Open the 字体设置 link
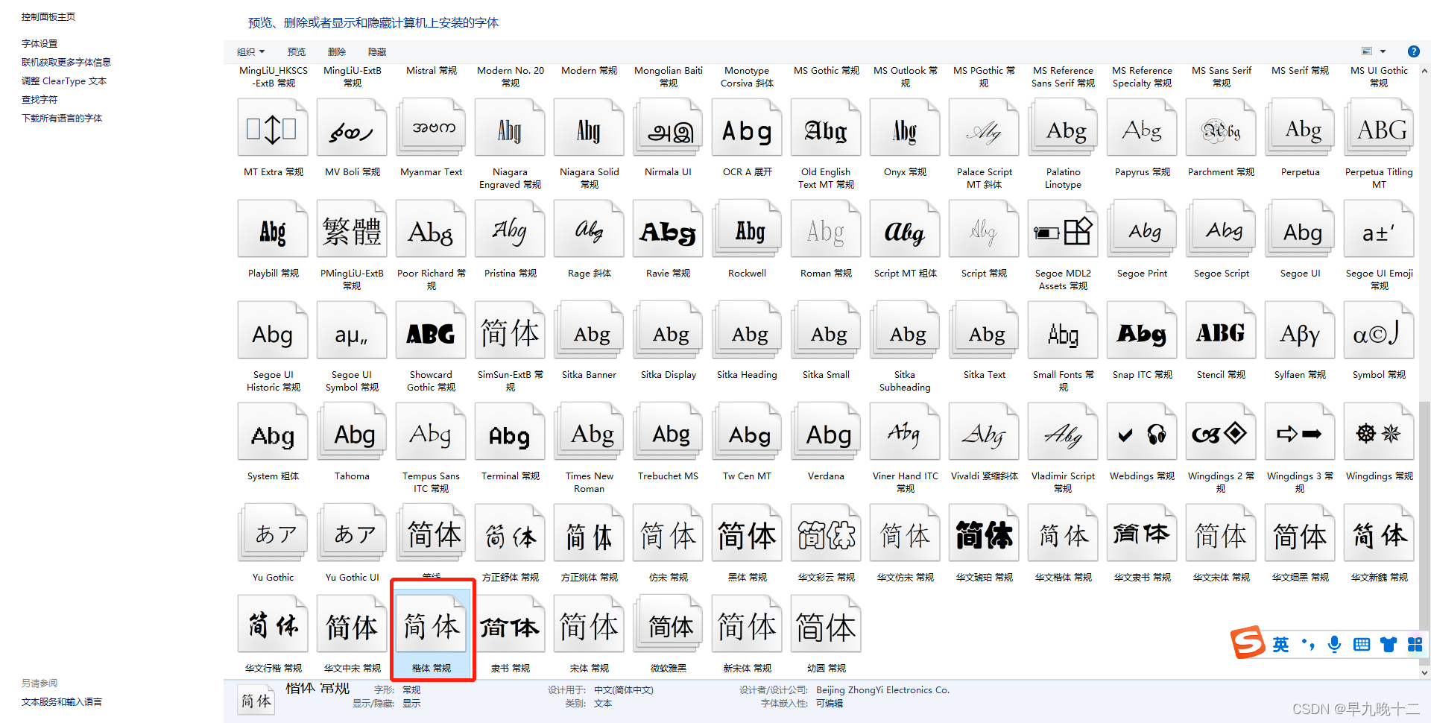Viewport: 1431px width, 723px height. 40,43
